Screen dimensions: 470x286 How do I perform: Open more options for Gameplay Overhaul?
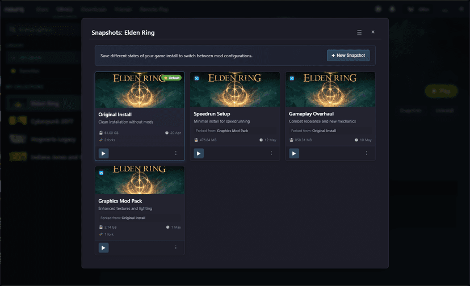(366, 153)
